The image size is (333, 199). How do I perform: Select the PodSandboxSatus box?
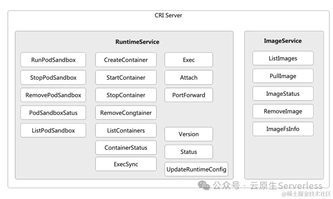[53, 113]
